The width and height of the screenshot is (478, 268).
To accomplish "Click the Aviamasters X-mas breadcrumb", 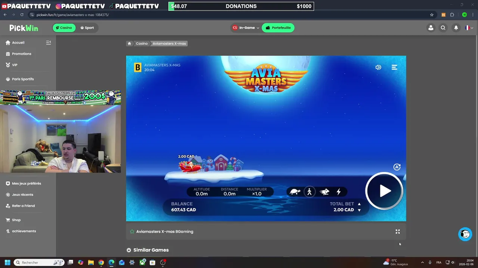I will (169, 44).
